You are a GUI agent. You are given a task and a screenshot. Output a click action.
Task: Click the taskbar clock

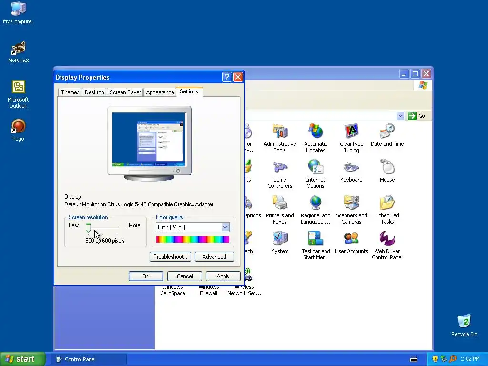tap(470, 359)
